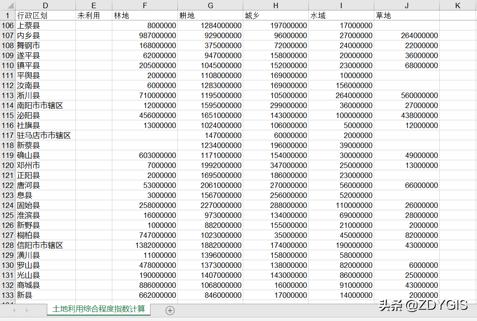Select the 邓州市 cell
The height and width of the screenshot is (321, 477).
45,166
